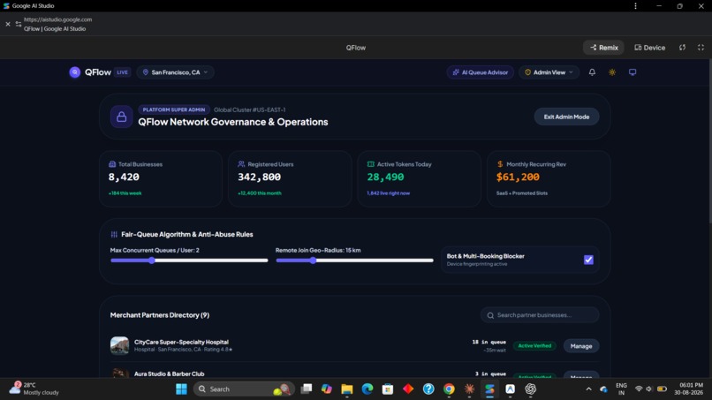Adjust Max Concurrent Queues slider

[x=189, y=260]
